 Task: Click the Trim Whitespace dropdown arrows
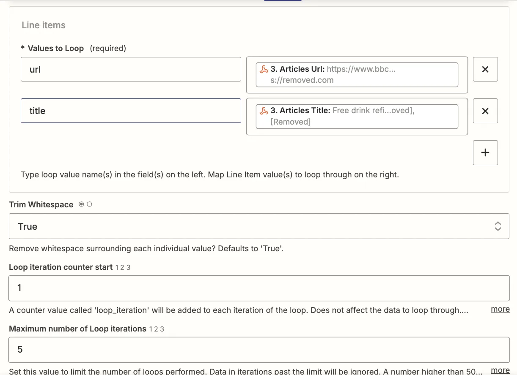coord(498,226)
